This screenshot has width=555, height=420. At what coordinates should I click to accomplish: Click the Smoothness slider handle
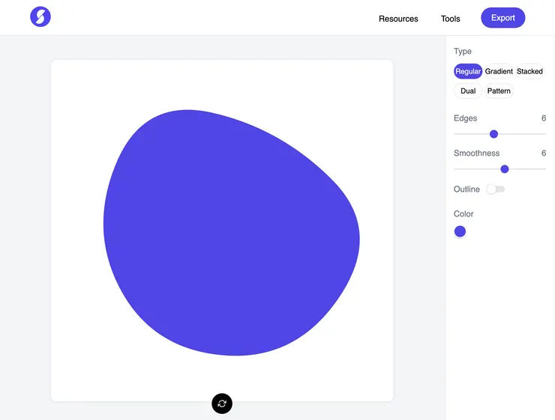505,169
